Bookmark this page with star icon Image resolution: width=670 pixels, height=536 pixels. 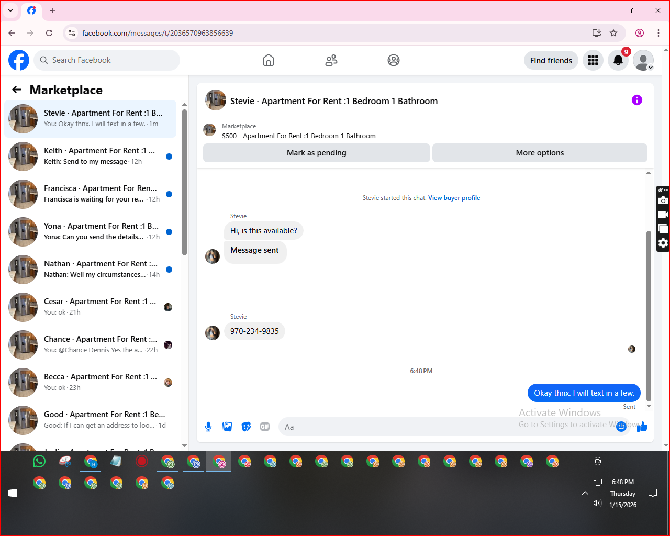click(x=613, y=33)
